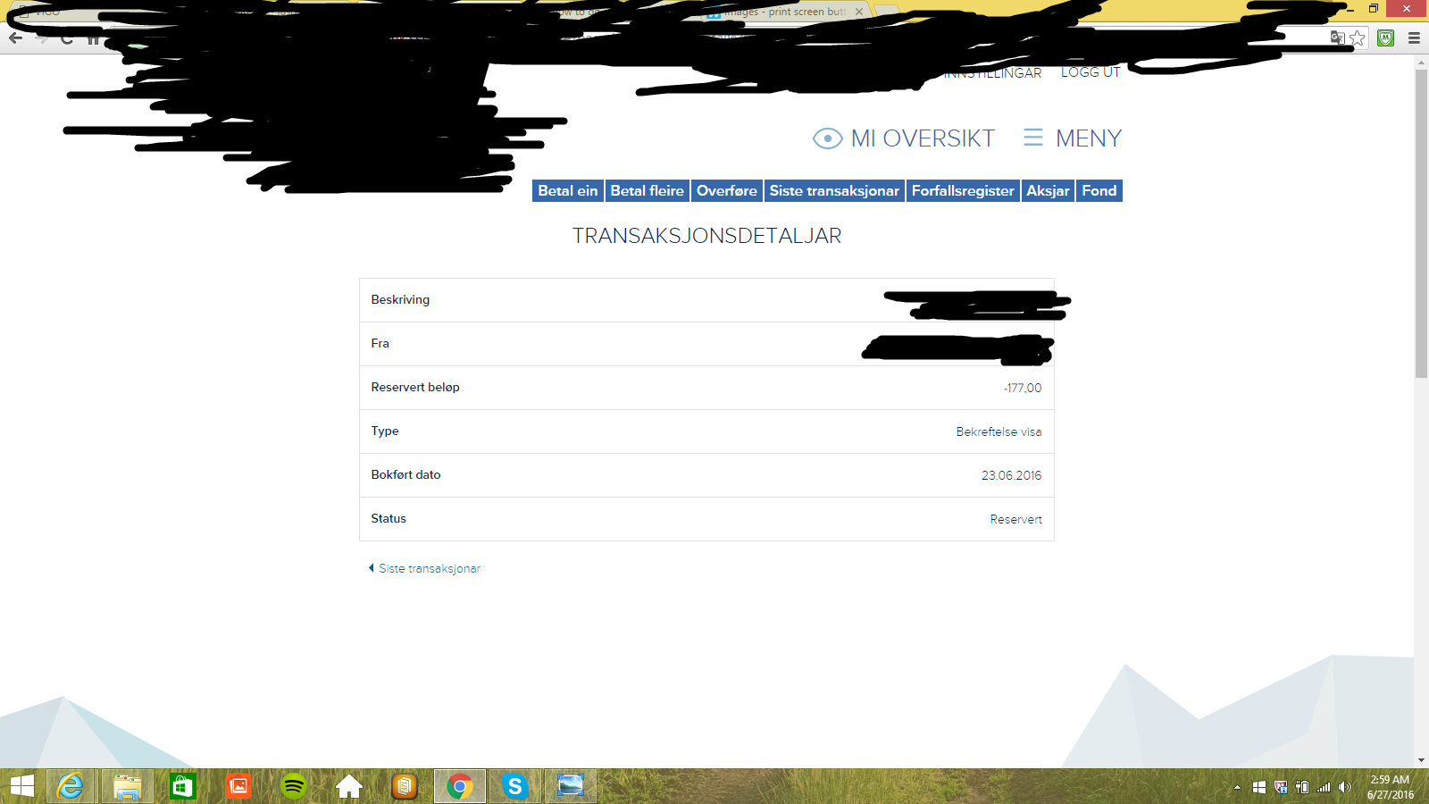Open the MENY menu text
The height and width of the screenshot is (804, 1429).
(x=1089, y=138)
